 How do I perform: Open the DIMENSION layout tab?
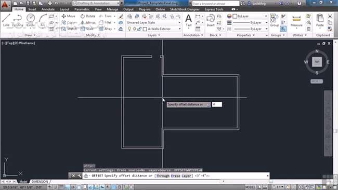pyautogui.click(x=40, y=182)
